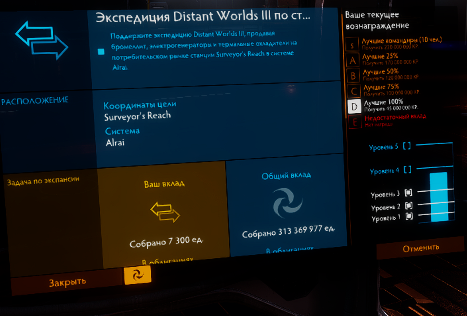Click the Уровень 4 label

(x=384, y=171)
